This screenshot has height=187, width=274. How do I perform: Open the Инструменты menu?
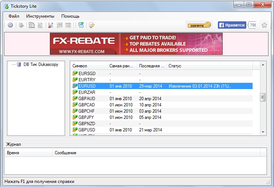[x=40, y=16]
